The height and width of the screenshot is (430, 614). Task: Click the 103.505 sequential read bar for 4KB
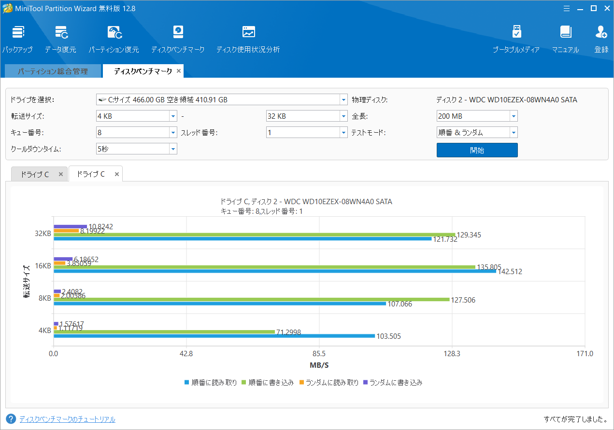click(x=214, y=336)
